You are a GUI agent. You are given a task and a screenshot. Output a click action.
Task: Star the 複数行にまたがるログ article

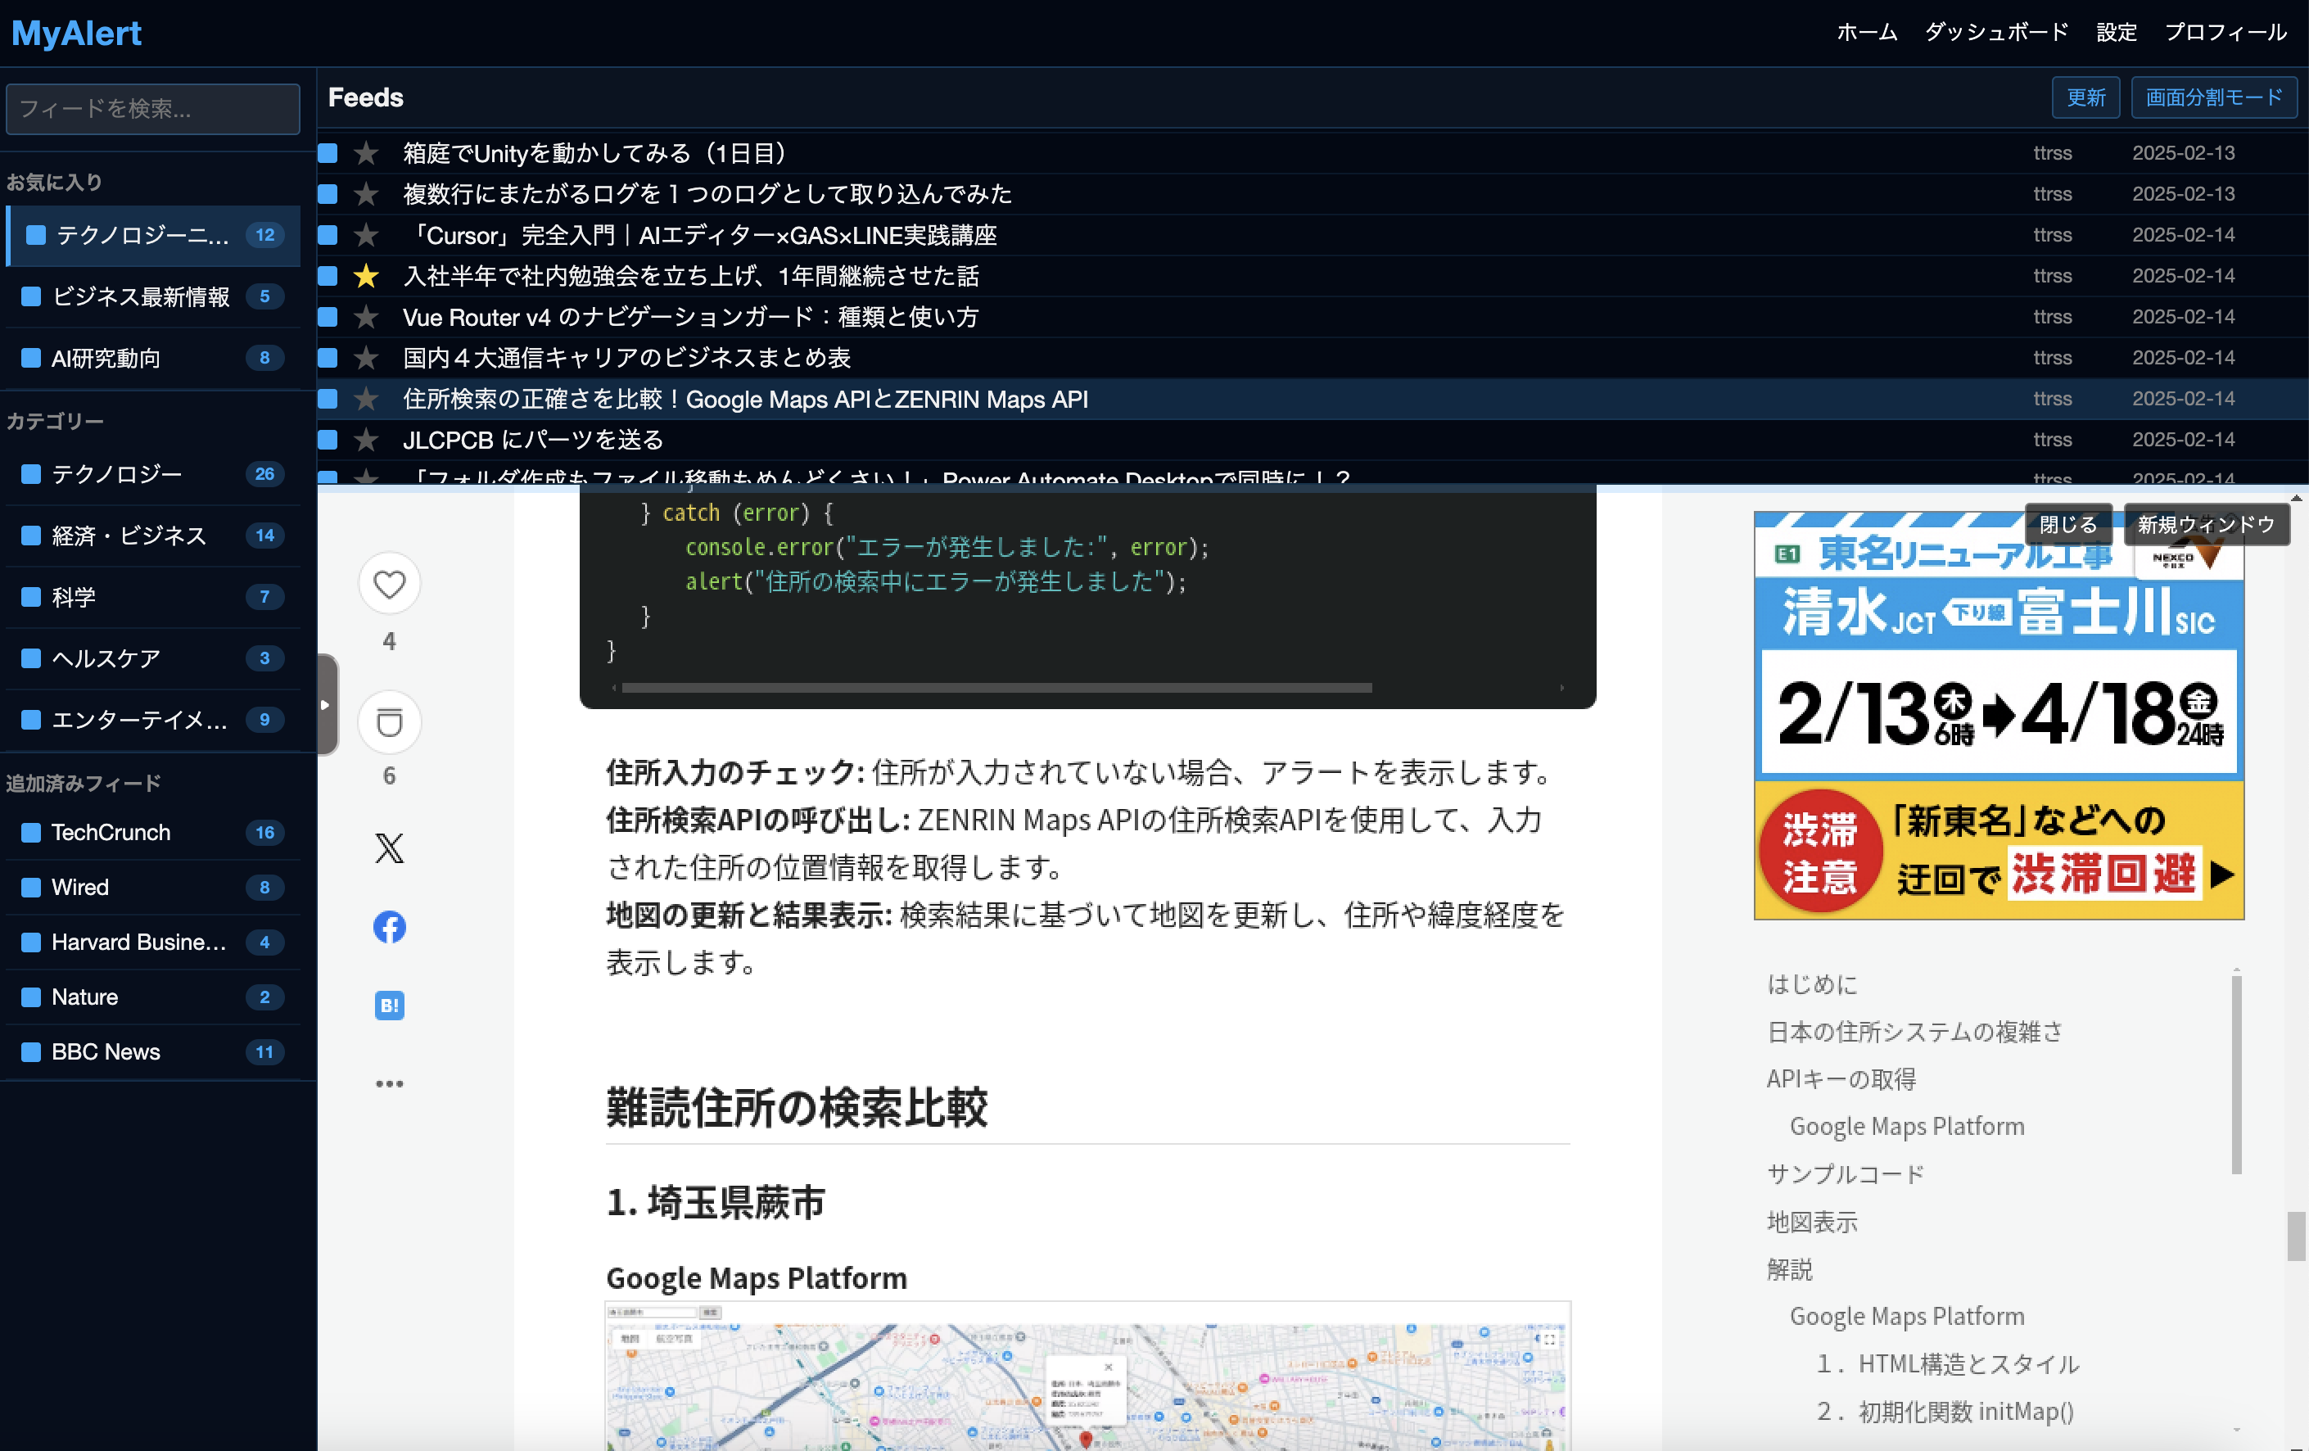[x=365, y=194]
